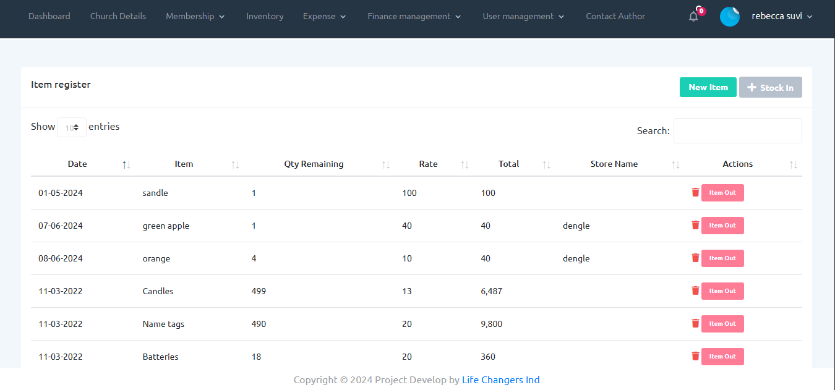
Task: Sort table by Date column
Action: (77, 164)
